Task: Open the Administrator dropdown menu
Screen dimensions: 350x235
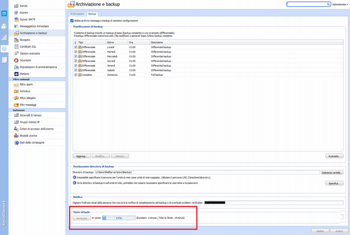Action: (x=340, y=5)
